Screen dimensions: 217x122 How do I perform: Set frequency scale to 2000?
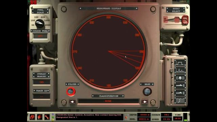[47, 25]
